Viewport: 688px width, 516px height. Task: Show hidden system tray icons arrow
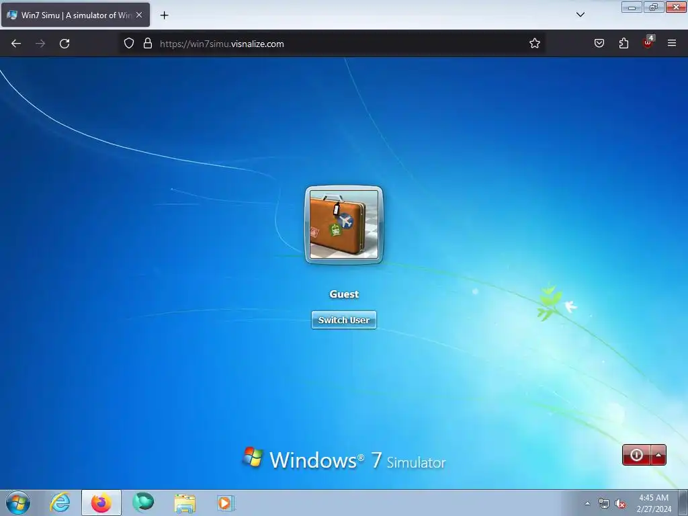click(x=587, y=503)
